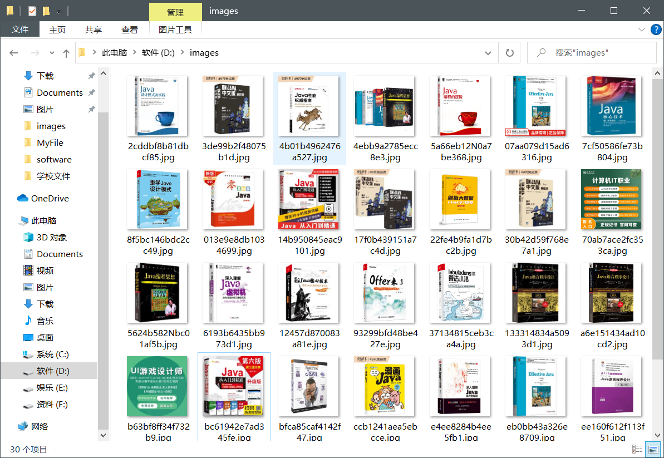Click 此电脑 in the address breadcrumb
This screenshot has height=458, width=664.
[x=114, y=52]
